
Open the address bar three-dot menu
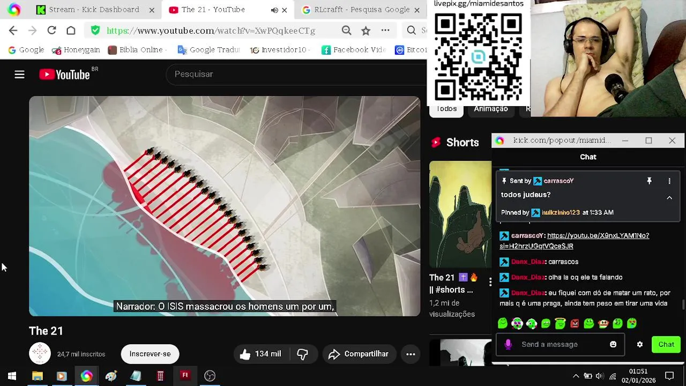[385, 31]
